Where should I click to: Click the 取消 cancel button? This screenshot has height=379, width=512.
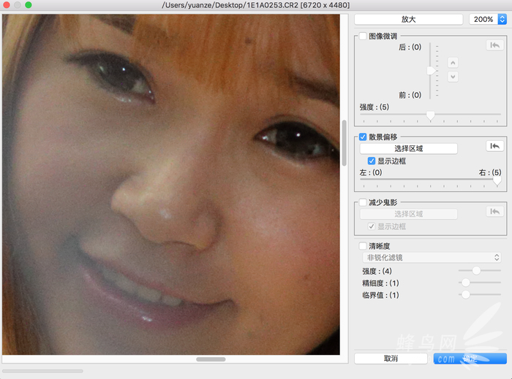tap(391, 359)
